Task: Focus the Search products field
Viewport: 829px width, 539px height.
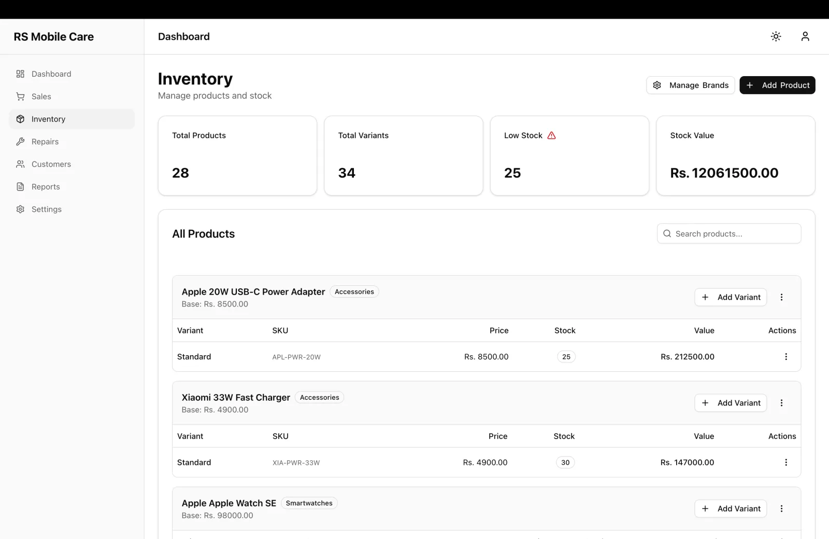Action: (x=729, y=234)
